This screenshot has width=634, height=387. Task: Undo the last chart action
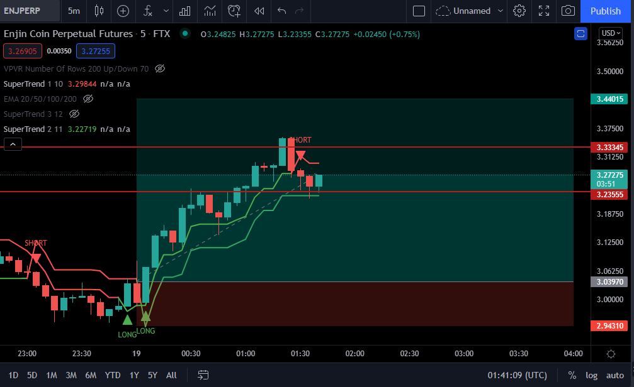(282, 11)
